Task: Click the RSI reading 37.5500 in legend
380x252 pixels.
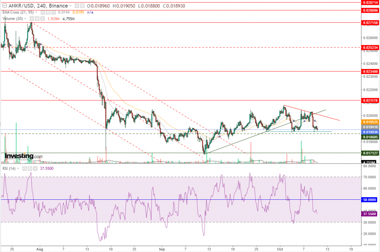Action: pyautogui.click(x=47, y=169)
